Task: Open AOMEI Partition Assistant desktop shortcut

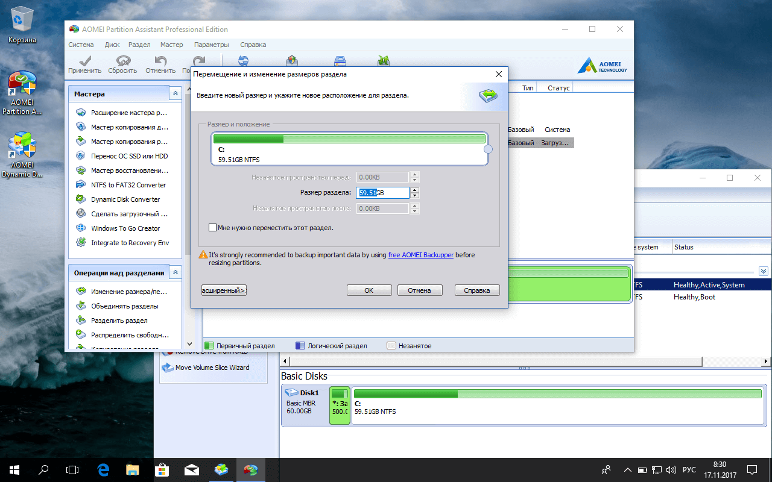Action: click(x=22, y=93)
